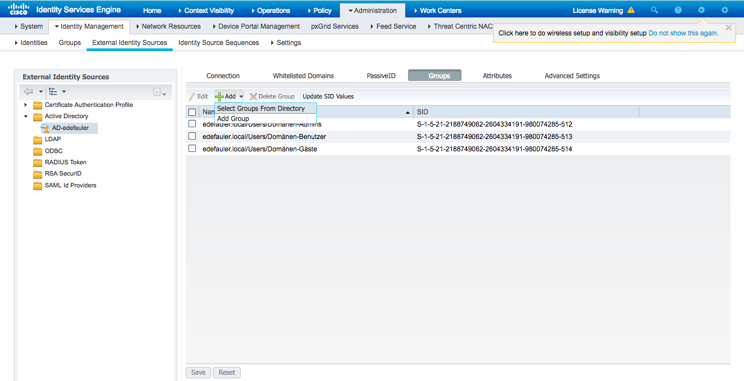Expand the System submenu
This screenshot has width=744, height=381.
[29, 26]
